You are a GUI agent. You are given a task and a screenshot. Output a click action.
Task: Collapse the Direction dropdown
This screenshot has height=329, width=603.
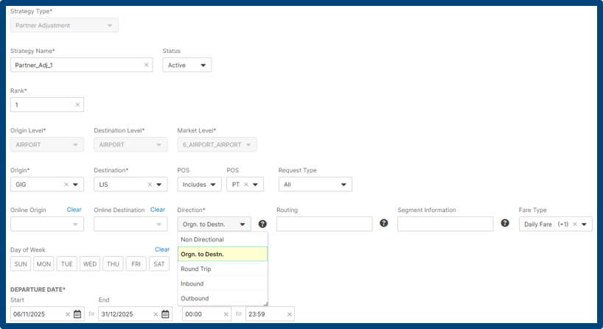coord(215,224)
